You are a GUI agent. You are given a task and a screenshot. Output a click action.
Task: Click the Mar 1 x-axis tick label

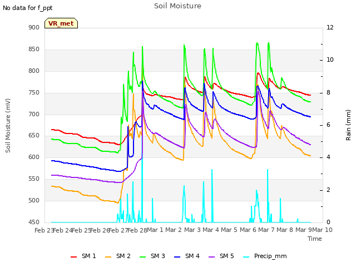155,230
